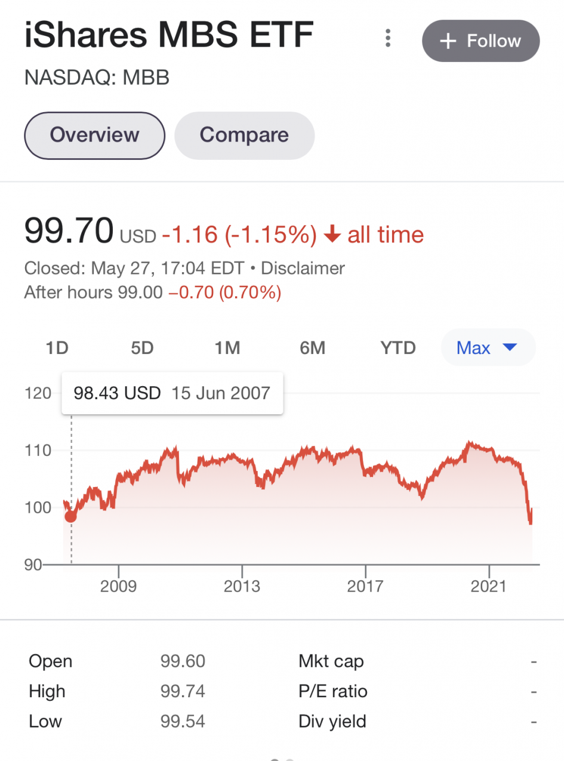Click the red down arrow icon
564x761 pixels.
tap(331, 235)
